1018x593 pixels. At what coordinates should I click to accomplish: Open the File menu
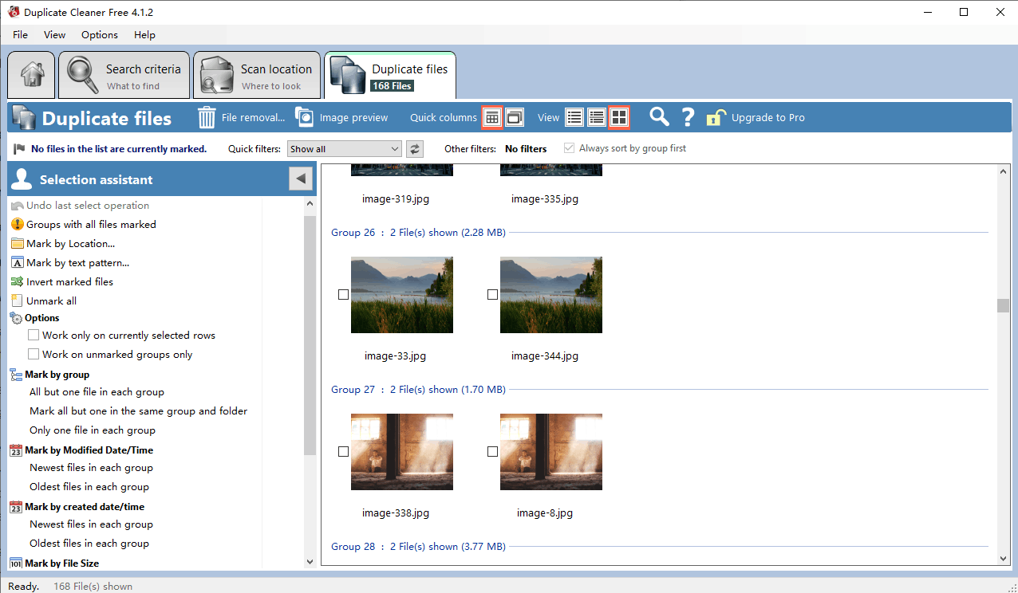pos(20,35)
